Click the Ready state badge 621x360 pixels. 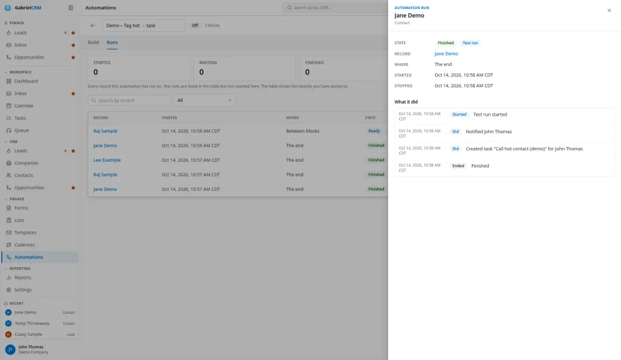pos(374,131)
